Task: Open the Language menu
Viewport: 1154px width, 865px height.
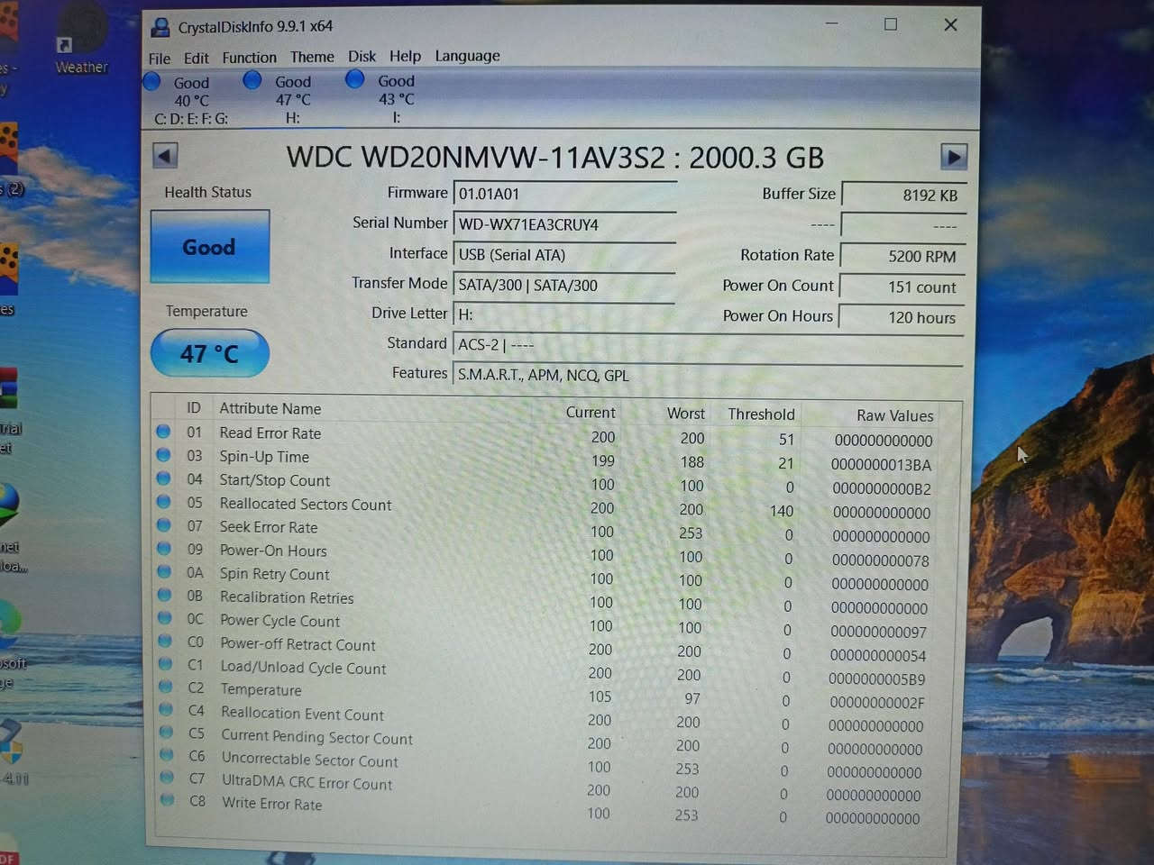Action: [x=467, y=56]
